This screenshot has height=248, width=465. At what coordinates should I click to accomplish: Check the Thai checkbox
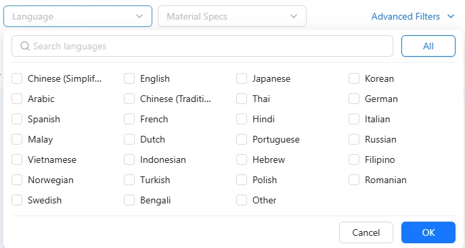coord(242,99)
